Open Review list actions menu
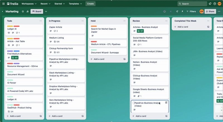The height and width of the screenshot is (122, 223). pyautogui.click(x=166, y=21)
